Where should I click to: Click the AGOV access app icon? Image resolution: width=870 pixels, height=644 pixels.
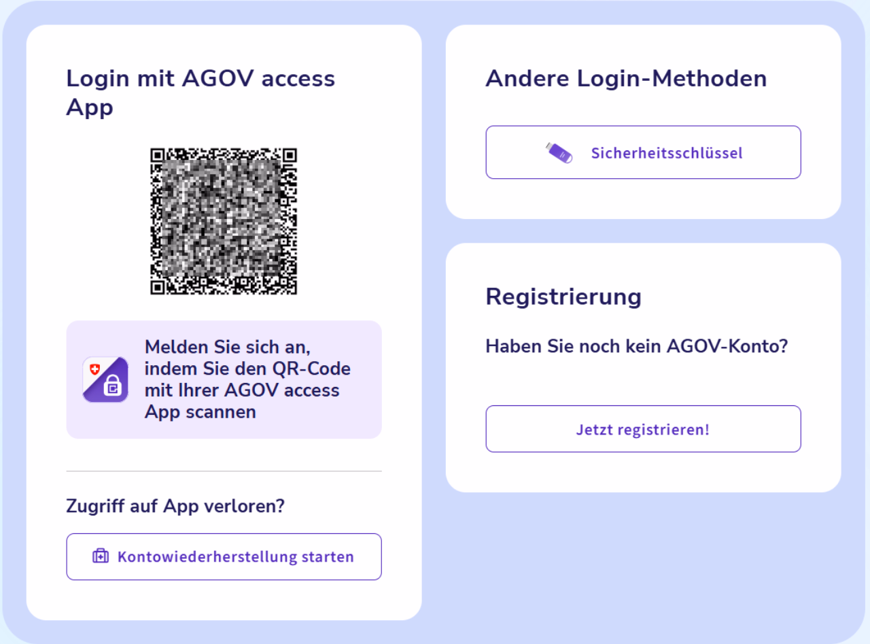[105, 379]
